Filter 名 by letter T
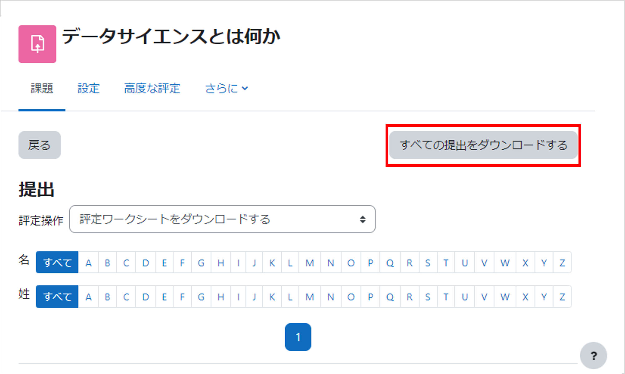Image resolution: width=625 pixels, height=374 pixels. point(446,262)
